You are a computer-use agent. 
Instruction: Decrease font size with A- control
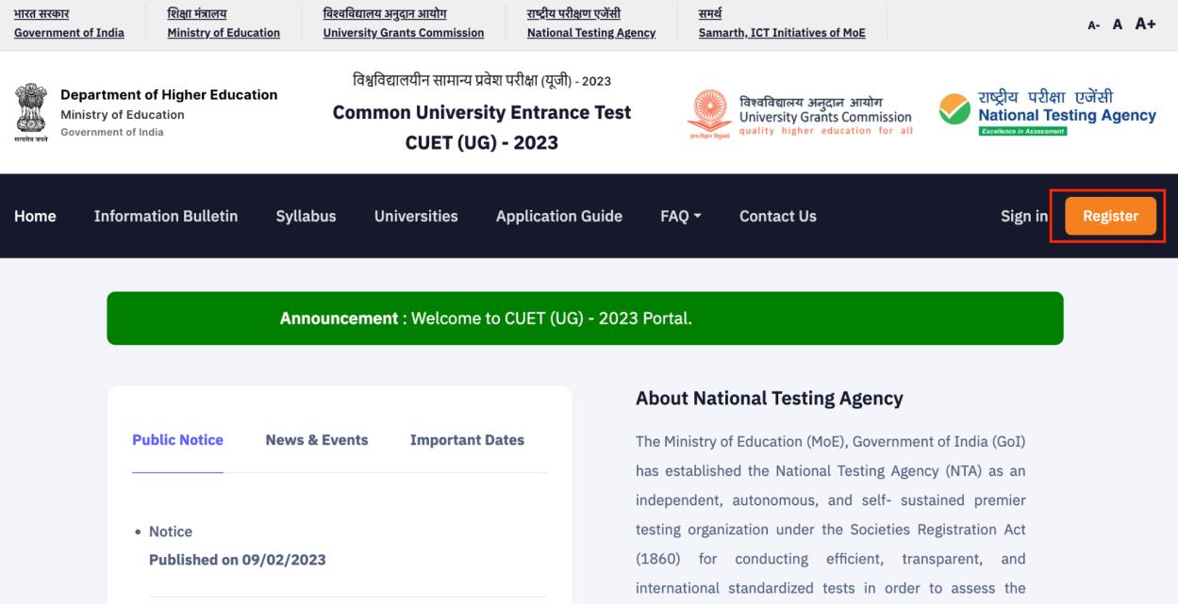tap(1094, 25)
